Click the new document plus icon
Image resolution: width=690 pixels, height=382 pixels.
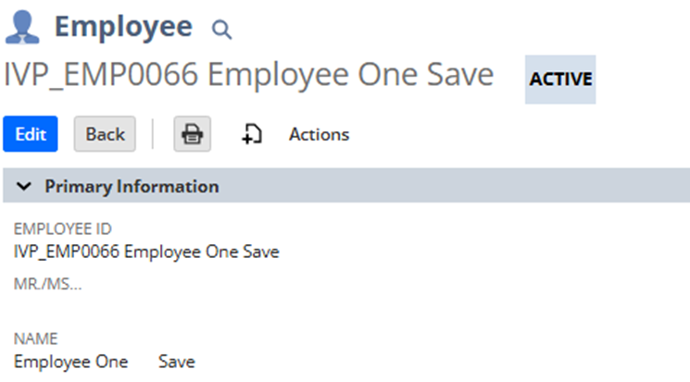pyautogui.click(x=252, y=134)
